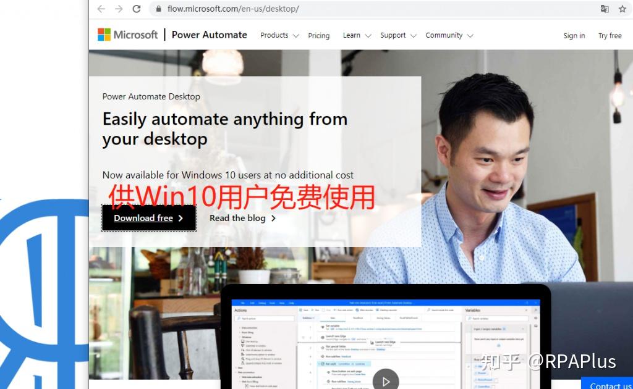Click the Contact us button
The height and width of the screenshot is (389, 633).
[x=610, y=385]
